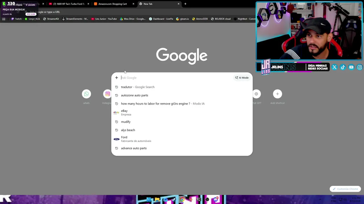
Task: Click the taskbar clock and date
Action: click(355, 199)
